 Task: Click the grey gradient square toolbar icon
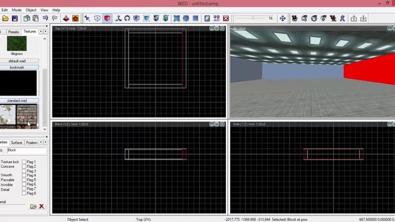(207, 18)
